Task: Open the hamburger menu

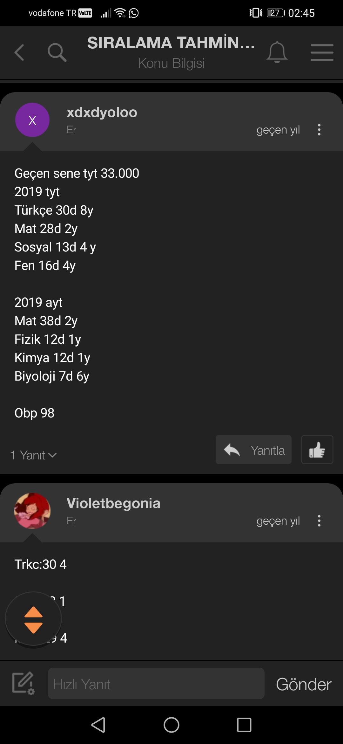Action: click(x=322, y=52)
